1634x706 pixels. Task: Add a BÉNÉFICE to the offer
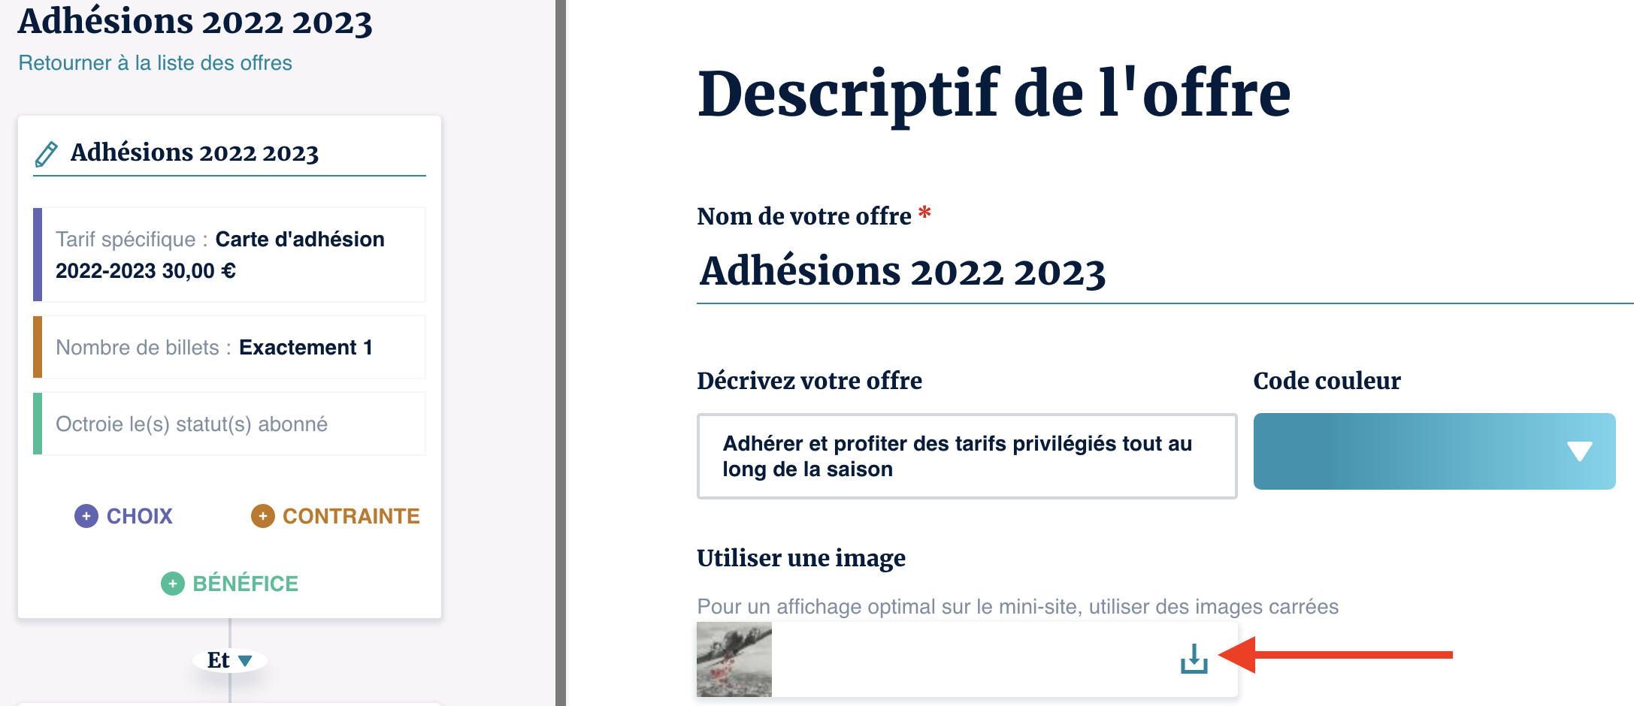point(245,584)
